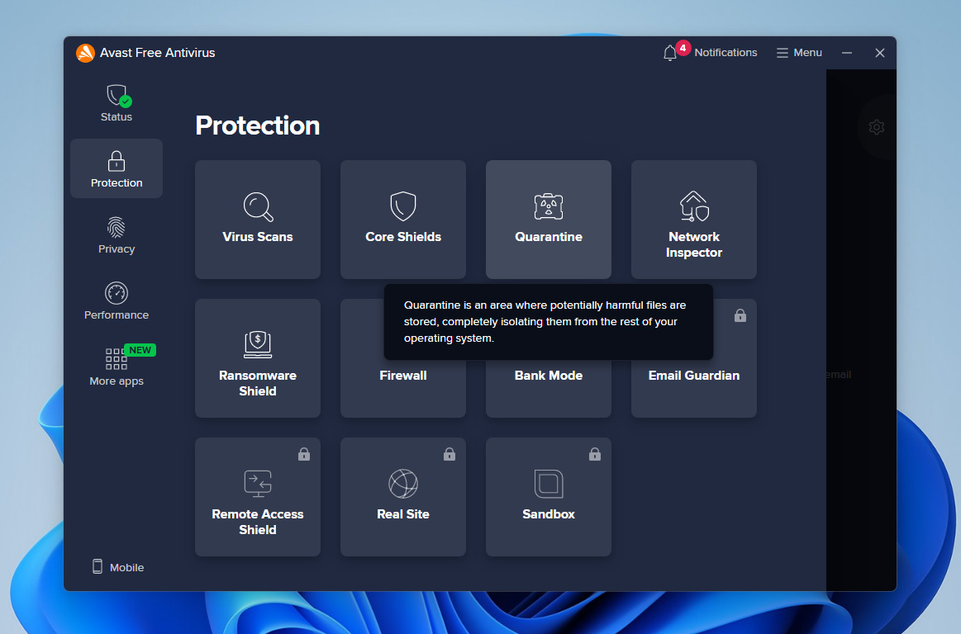
Task: Minimize the Avast window
Action: 847,53
